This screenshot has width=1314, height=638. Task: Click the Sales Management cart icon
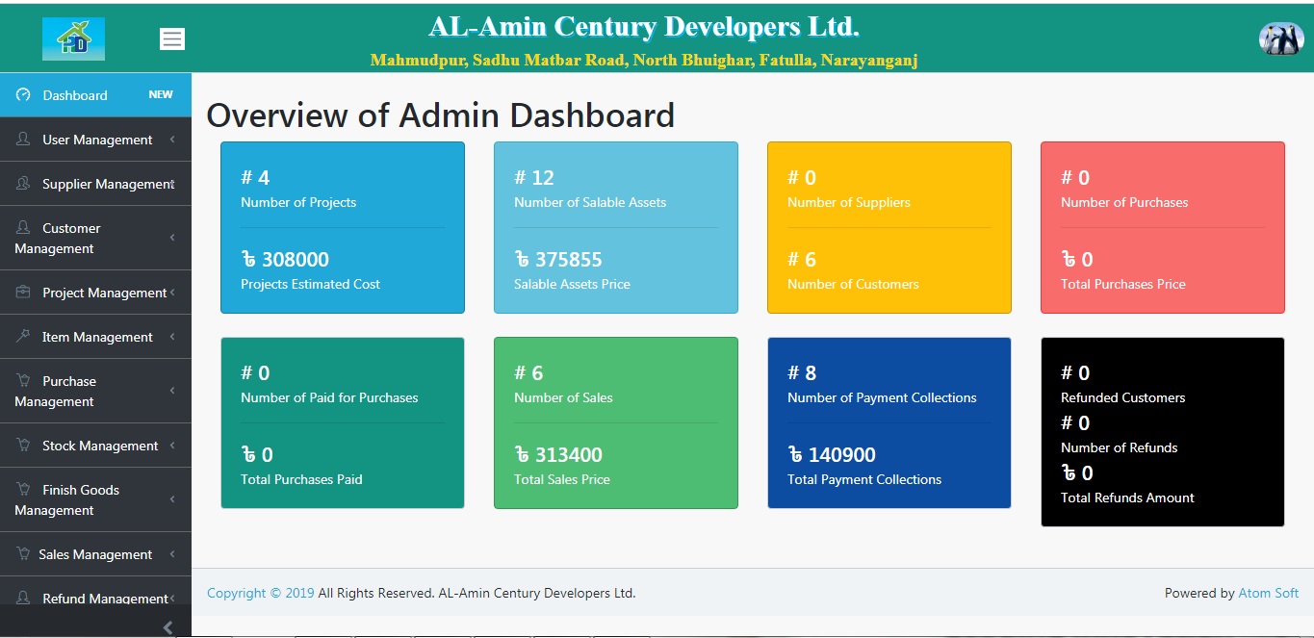[22, 554]
